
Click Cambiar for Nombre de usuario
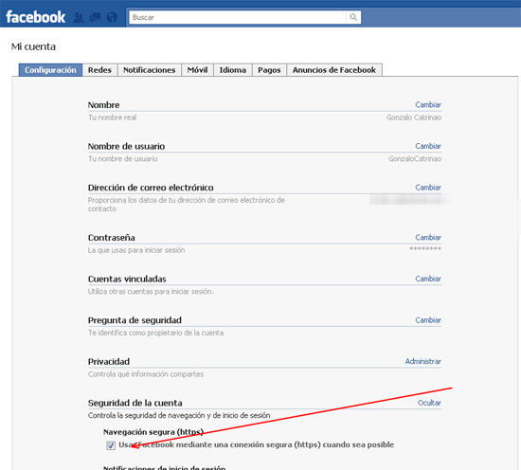pyautogui.click(x=428, y=146)
